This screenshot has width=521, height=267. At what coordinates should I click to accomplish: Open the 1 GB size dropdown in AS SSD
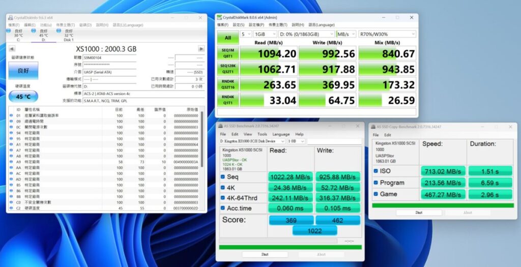[x=296, y=141]
